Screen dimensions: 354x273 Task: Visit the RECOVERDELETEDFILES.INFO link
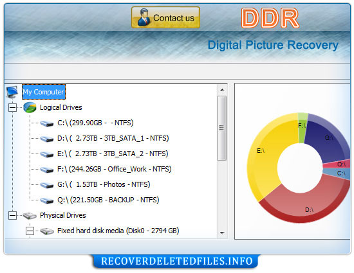click(x=176, y=261)
